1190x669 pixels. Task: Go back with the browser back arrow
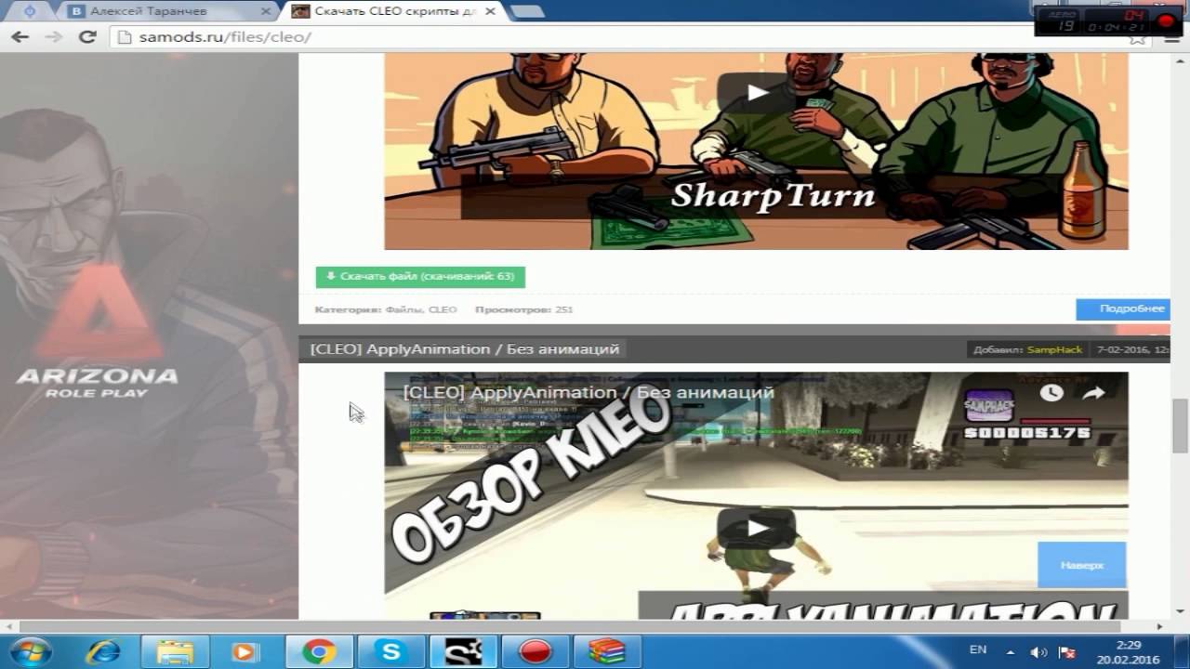coord(20,37)
